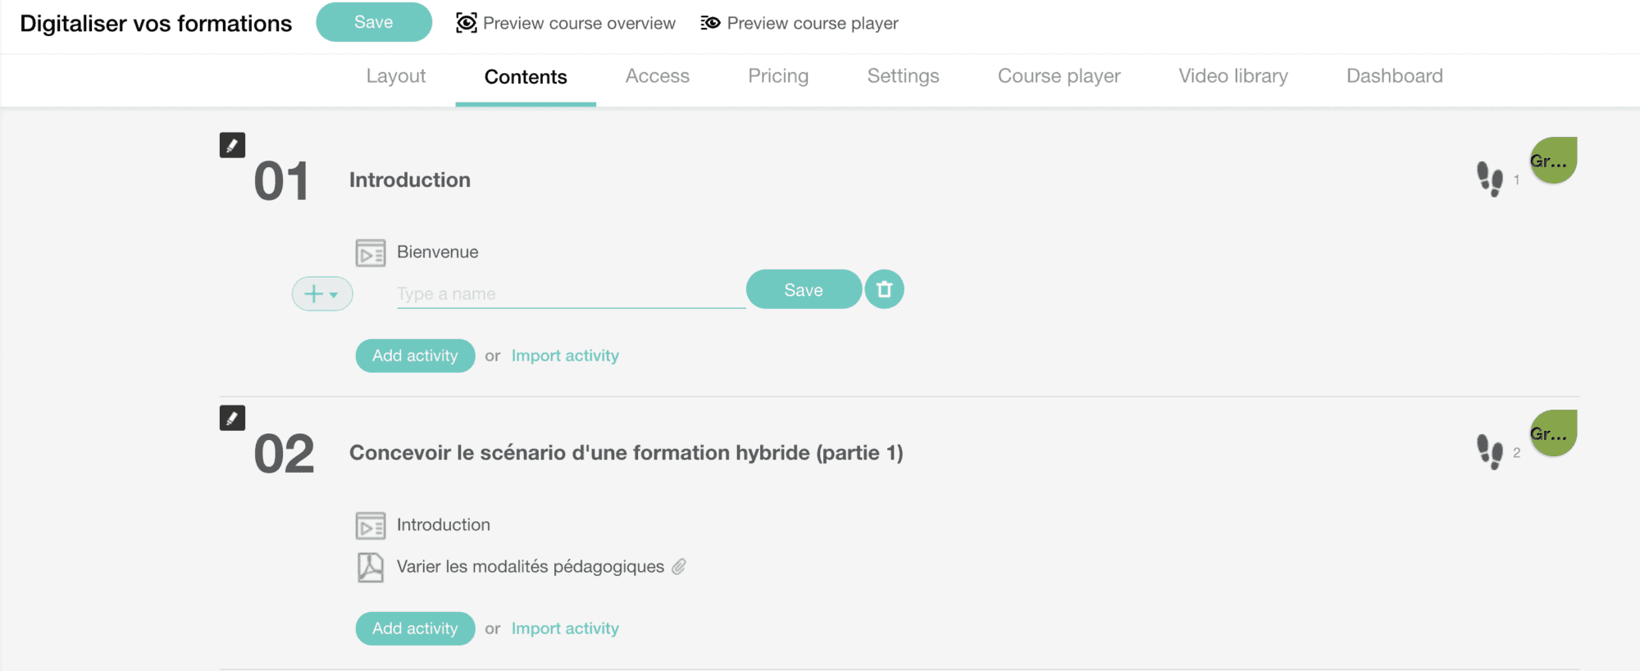The height and width of the screenshot is (671, 1640).
Task: Click the edit pencil icon for section 02
Action: (232, 418)
